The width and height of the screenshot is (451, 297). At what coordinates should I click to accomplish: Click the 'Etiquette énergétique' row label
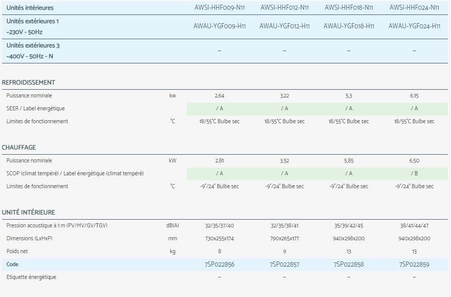(31, 277)
